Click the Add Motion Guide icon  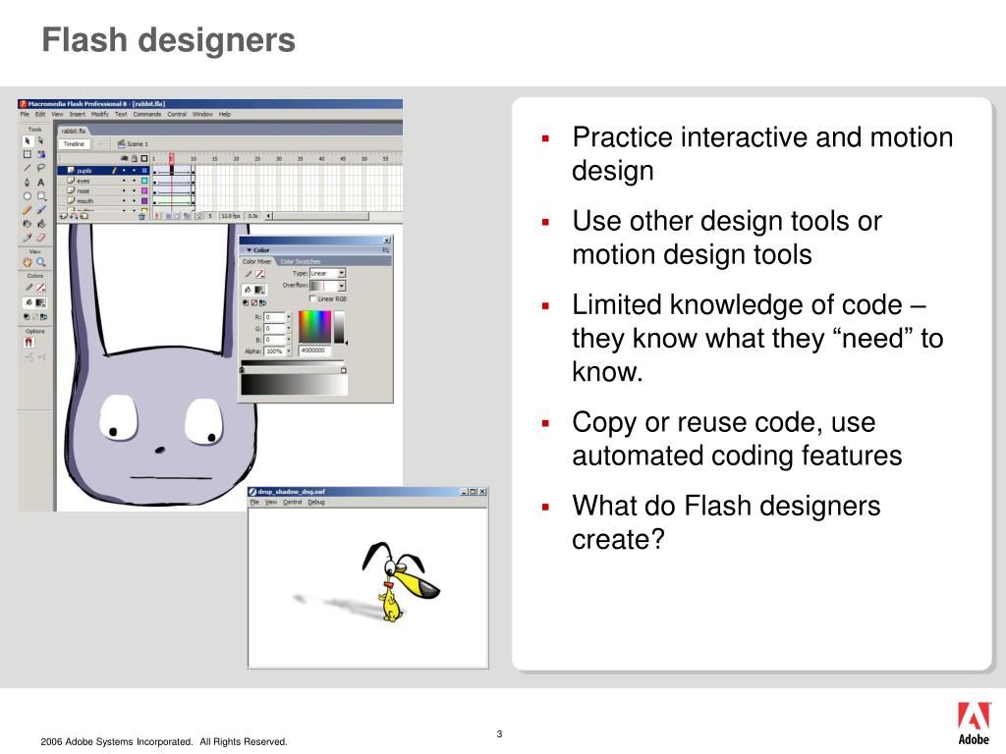[74, 216]
